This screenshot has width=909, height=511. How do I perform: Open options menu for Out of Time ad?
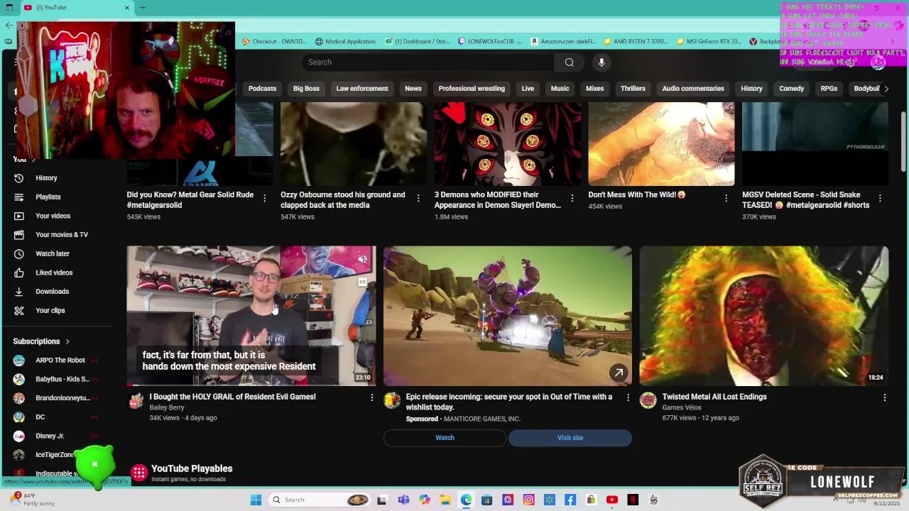pos(628,397)
